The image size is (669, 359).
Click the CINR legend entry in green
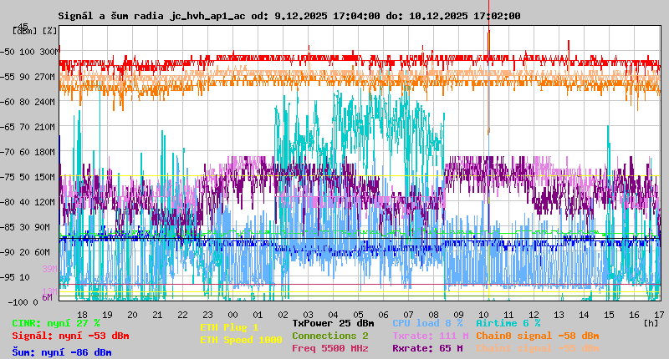click(56, 322)
